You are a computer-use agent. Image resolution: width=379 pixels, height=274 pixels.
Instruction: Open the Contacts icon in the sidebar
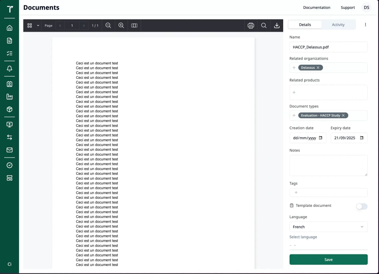(x=9, y=84)
